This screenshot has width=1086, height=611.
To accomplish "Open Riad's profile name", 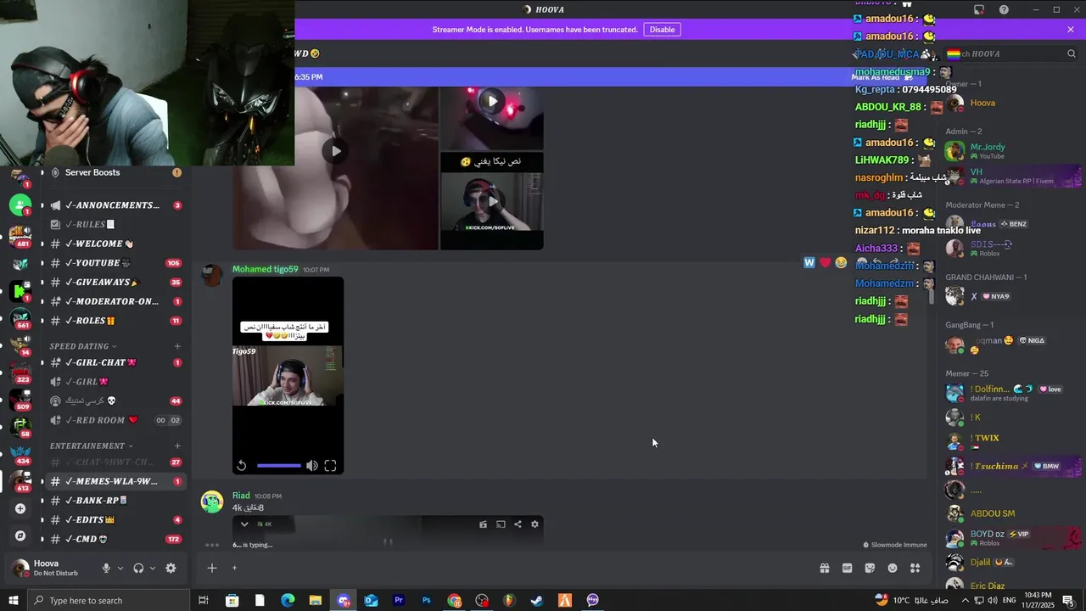I will tap(241, 496).
